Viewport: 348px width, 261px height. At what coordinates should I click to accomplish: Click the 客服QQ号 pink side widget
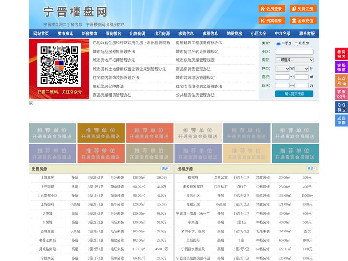(341, 94)
